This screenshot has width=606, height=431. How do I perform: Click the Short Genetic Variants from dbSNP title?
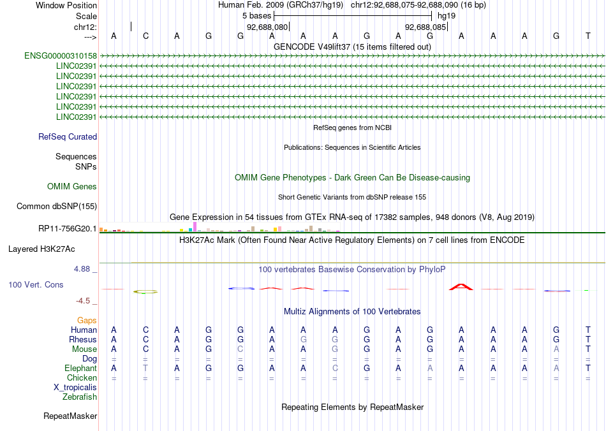(352, 197)
